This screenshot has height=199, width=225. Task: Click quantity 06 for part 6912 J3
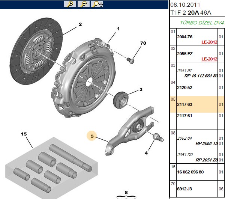click(221, 189)
